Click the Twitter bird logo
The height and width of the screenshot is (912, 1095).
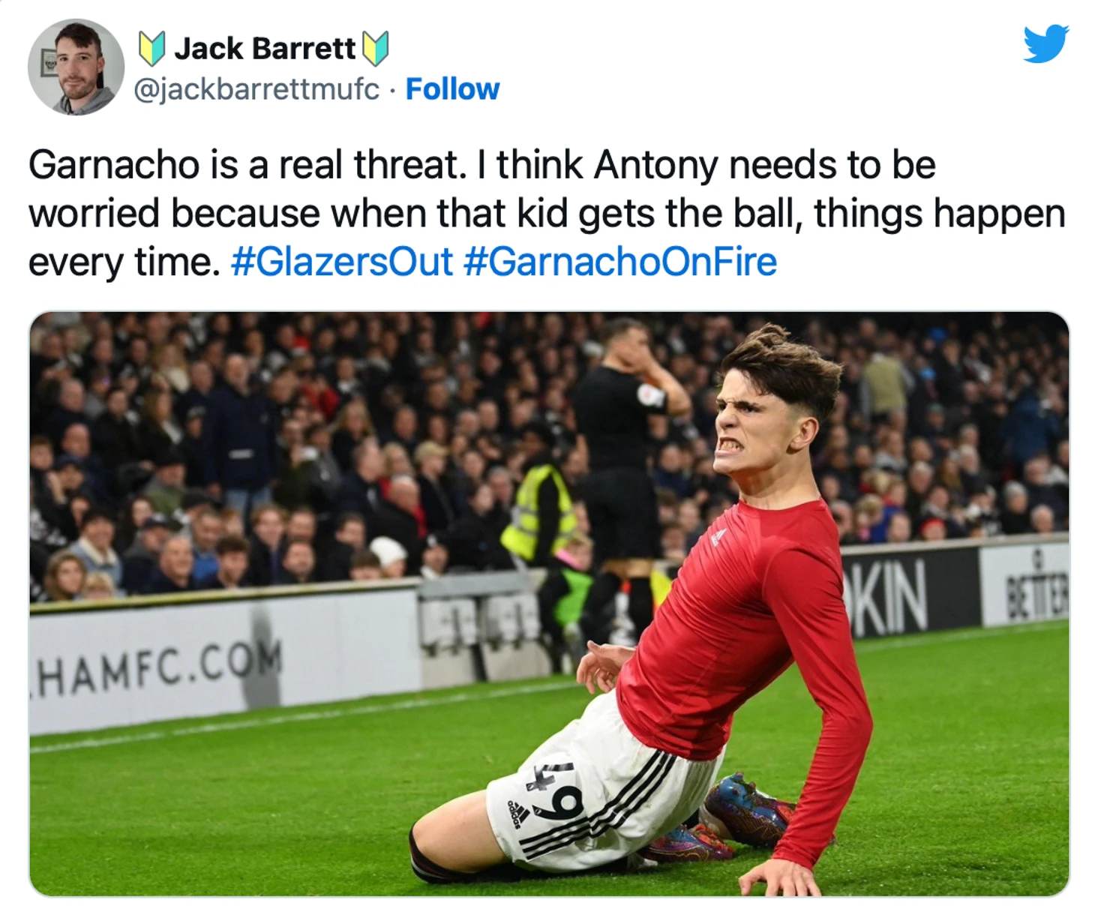pos(1046,44)
